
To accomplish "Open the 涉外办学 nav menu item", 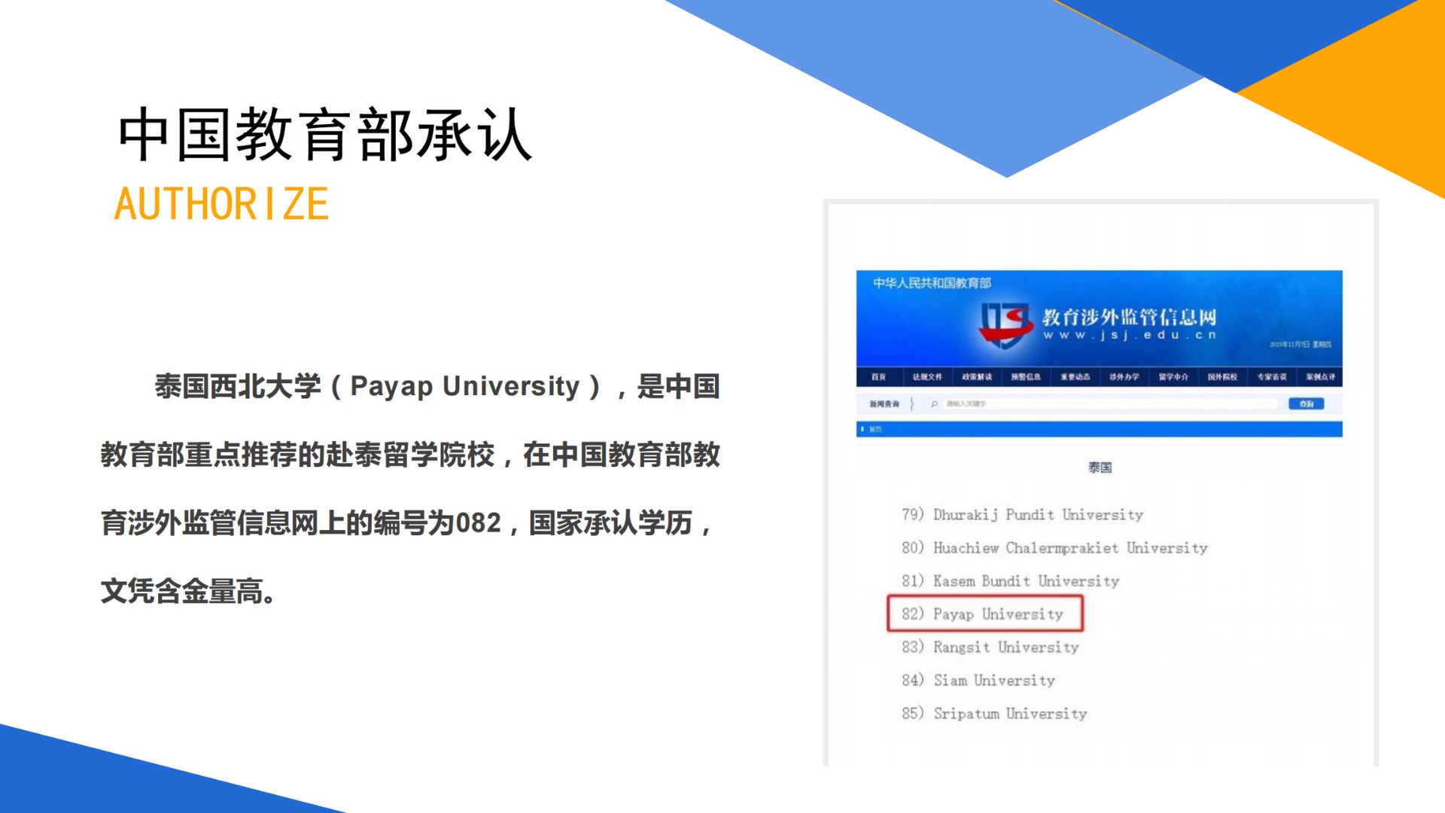I will (1124, 377).
